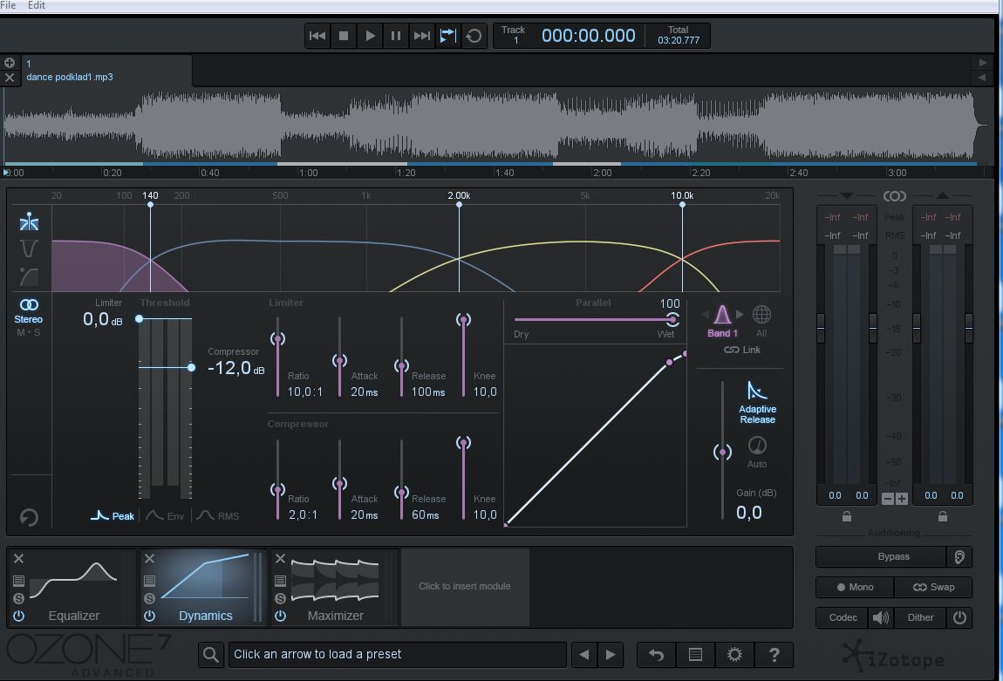The height and width of the screenshot is (681, 1003).
Task: Start playback with the Play button
Action: click(x=370, y=36)
